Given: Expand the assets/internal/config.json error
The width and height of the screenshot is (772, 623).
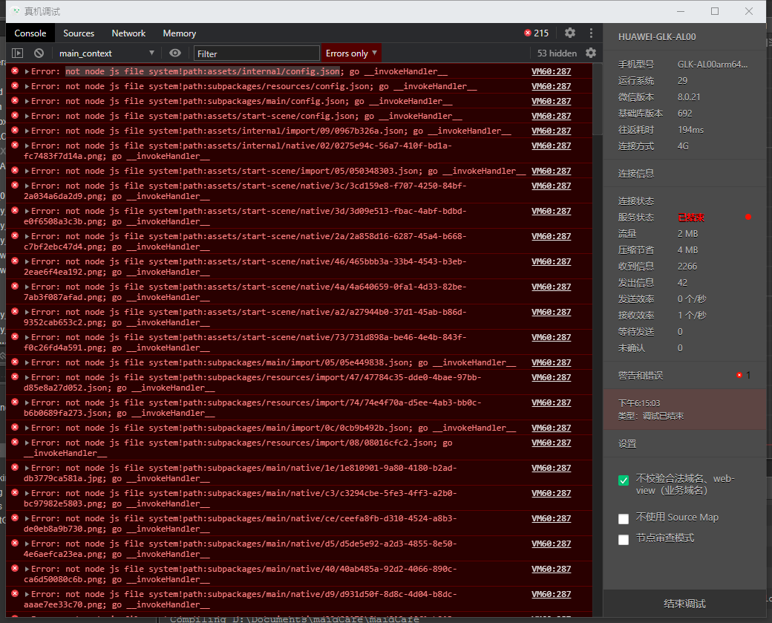Looking at the screenshot, I should (x=27, y=72).
